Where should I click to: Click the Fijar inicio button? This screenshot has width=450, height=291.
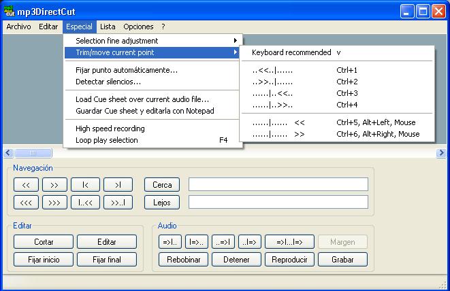coord(44,260)
